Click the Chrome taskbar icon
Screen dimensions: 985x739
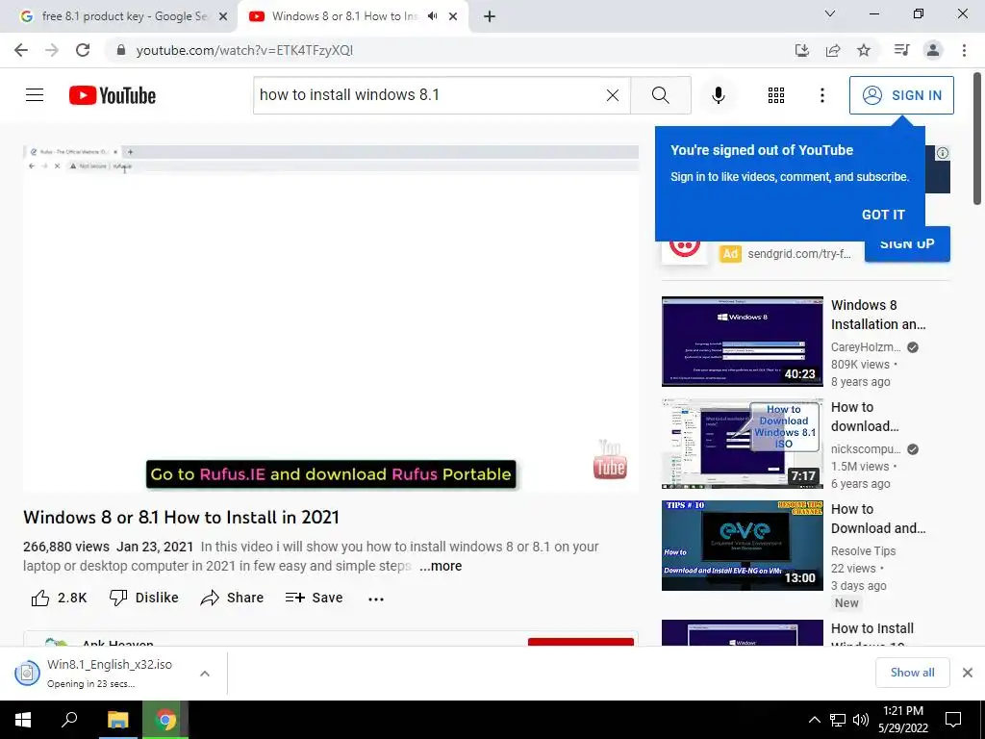(x=165, y=720)
